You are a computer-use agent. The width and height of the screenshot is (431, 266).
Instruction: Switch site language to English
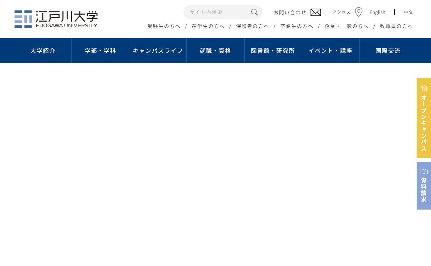377,12
